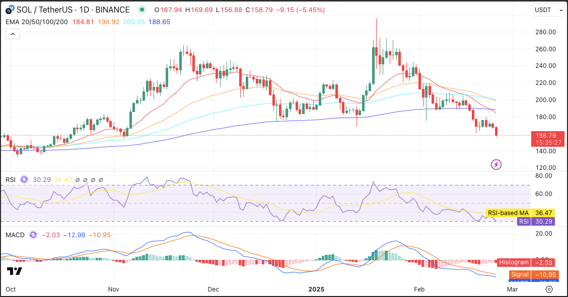Click the open price O 167.94

coord(168,10)
